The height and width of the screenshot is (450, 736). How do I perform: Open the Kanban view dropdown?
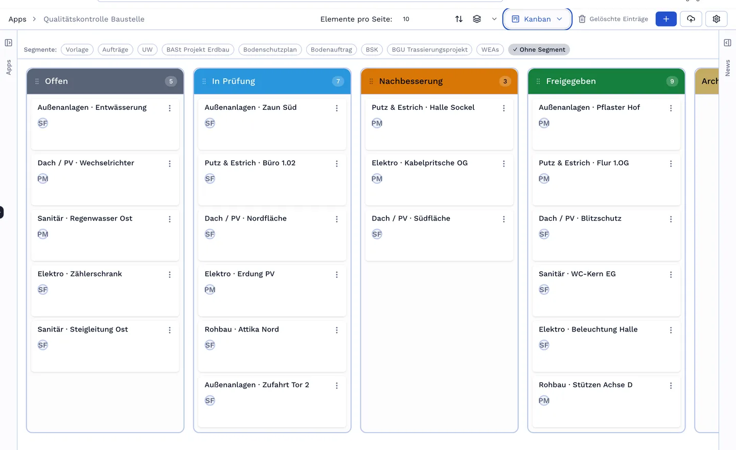[537, 19]
